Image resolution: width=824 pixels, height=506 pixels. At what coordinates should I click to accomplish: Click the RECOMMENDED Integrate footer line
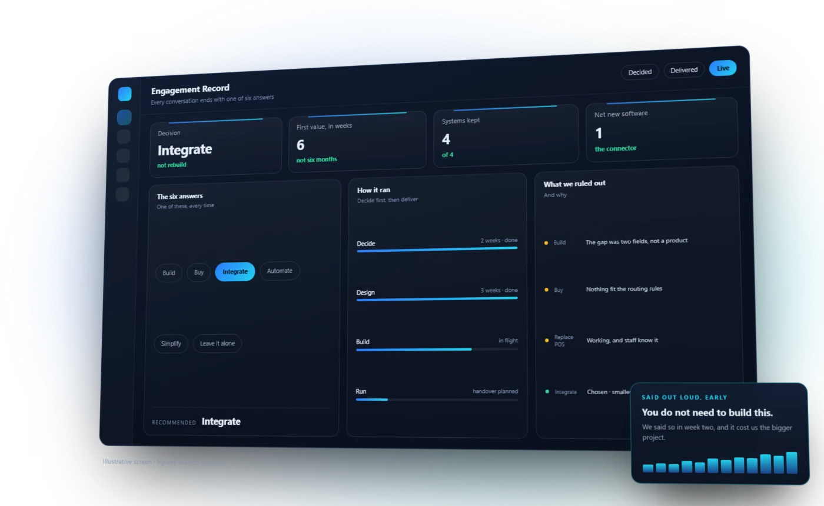pyautogui.click(x=196, y=422)
